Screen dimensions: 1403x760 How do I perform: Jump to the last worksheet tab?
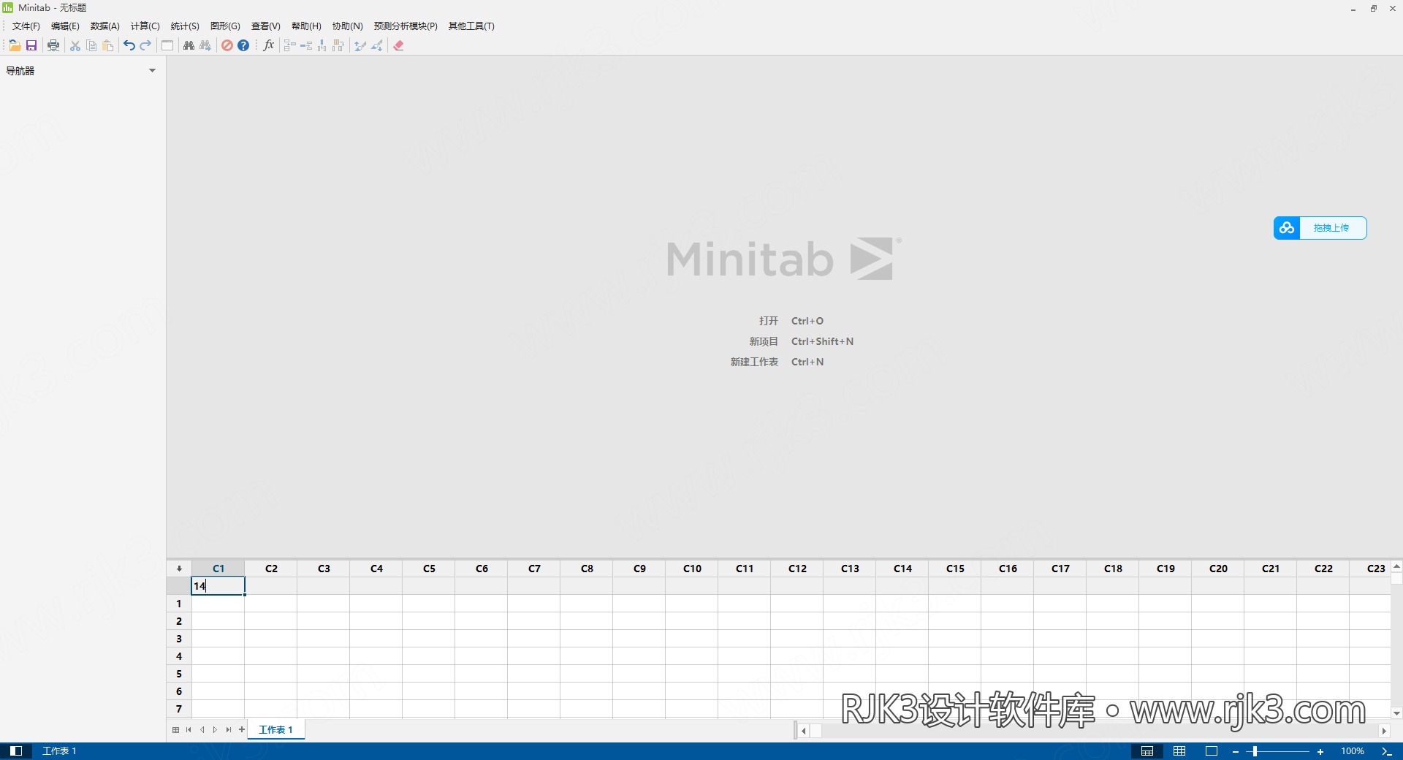(x=229, y=730)
